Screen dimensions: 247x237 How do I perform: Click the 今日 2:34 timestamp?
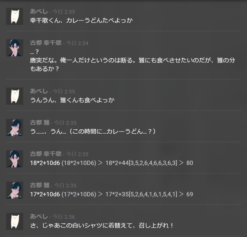point(77,43)
